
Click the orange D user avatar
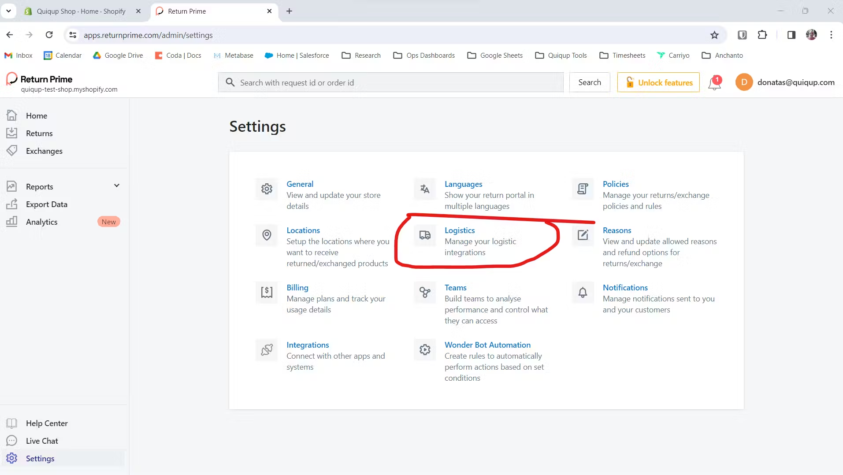click(744, 82)
